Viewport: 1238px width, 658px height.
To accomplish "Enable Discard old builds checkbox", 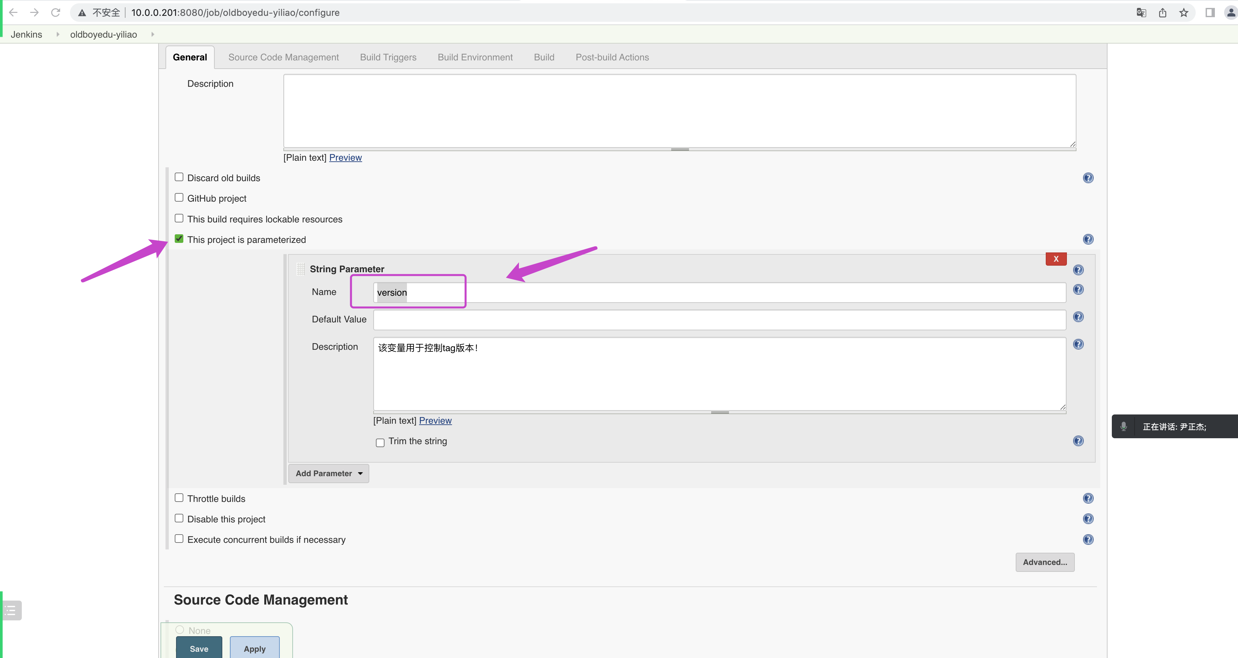I will (179, 177).
